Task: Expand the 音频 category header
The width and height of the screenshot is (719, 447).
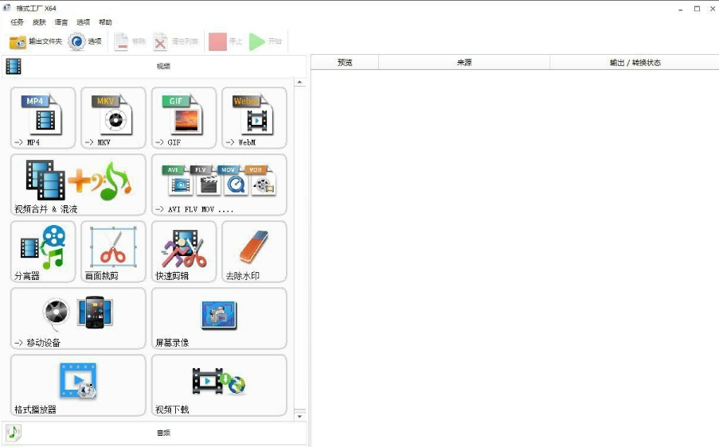Action: pos(154,433)
